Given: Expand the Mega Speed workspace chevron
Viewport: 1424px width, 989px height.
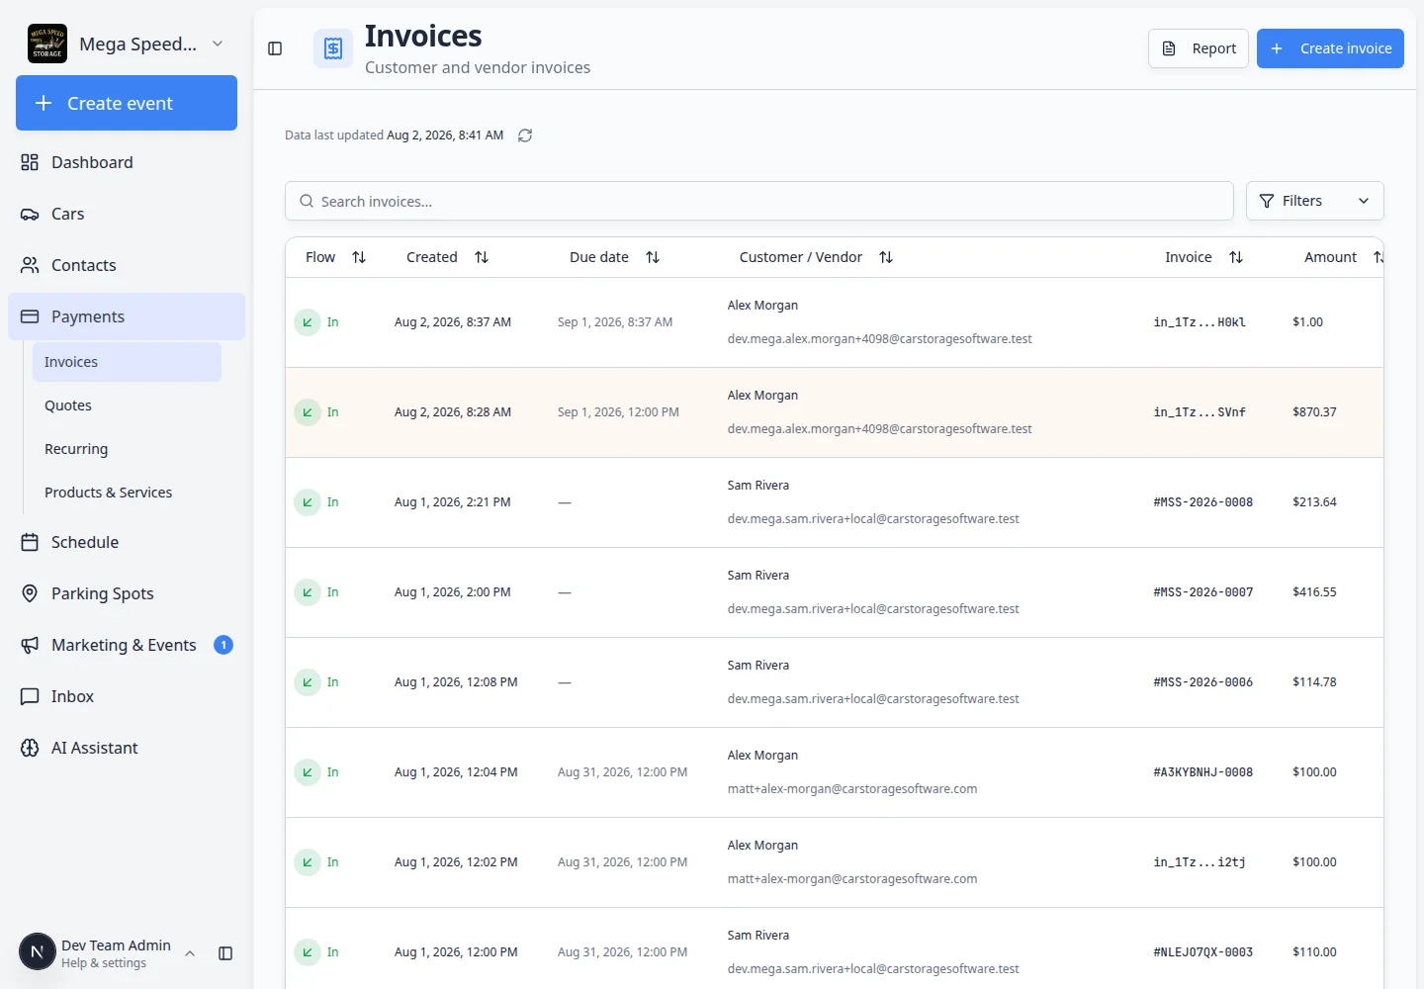Looking at the screenshot, I should pyautogui.click(x=218, y=44).
